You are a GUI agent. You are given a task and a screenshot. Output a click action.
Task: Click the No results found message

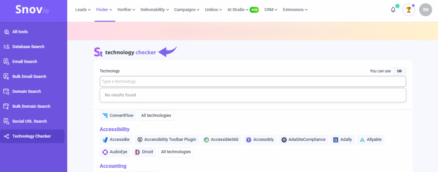(x=120, y=95)
